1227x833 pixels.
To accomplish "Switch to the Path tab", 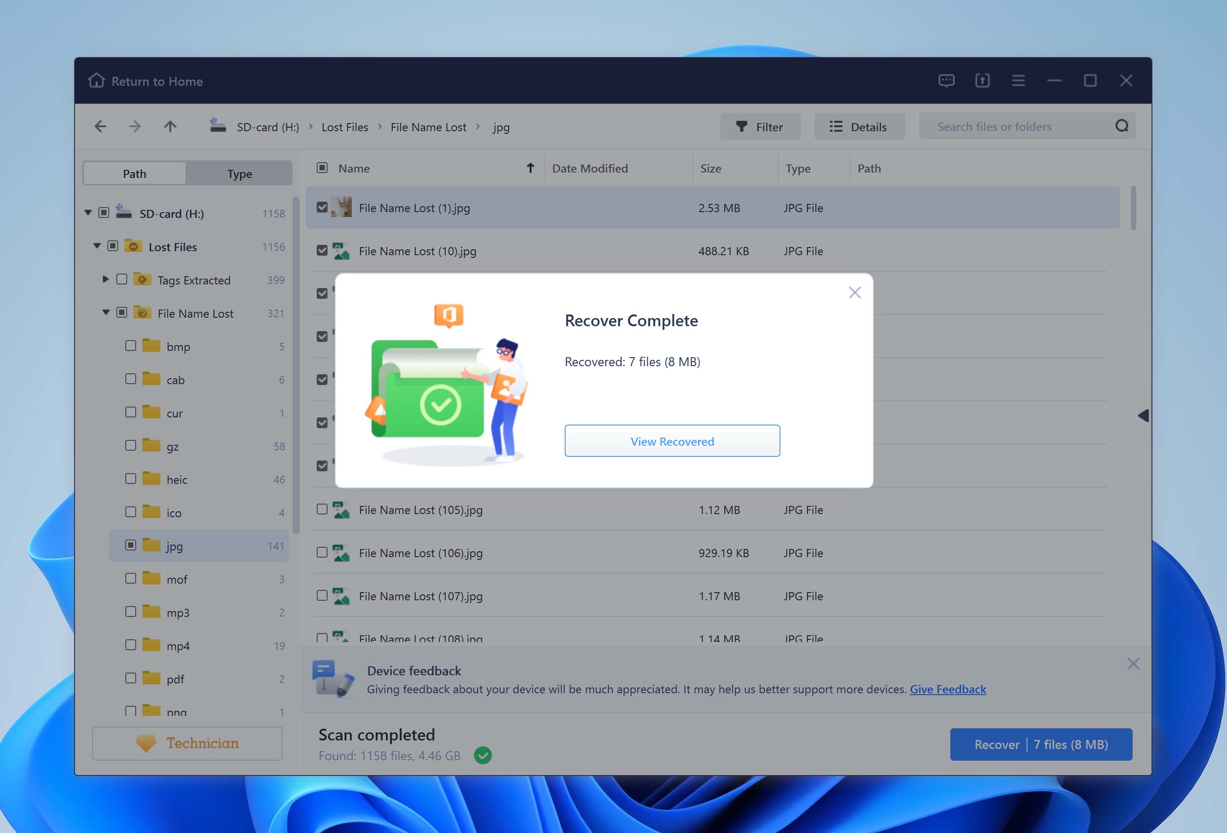I will [135, 174].
